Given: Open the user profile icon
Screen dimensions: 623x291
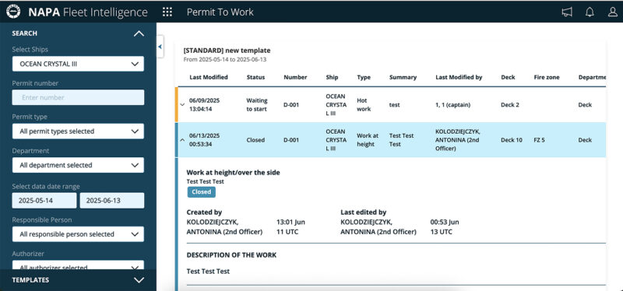Looking at the screenshot, I should coord(613,12).
